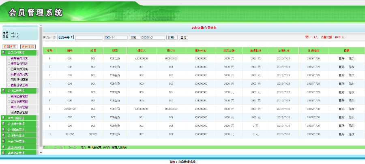Click the icon next to 企业财务管理

coord(4,124)
